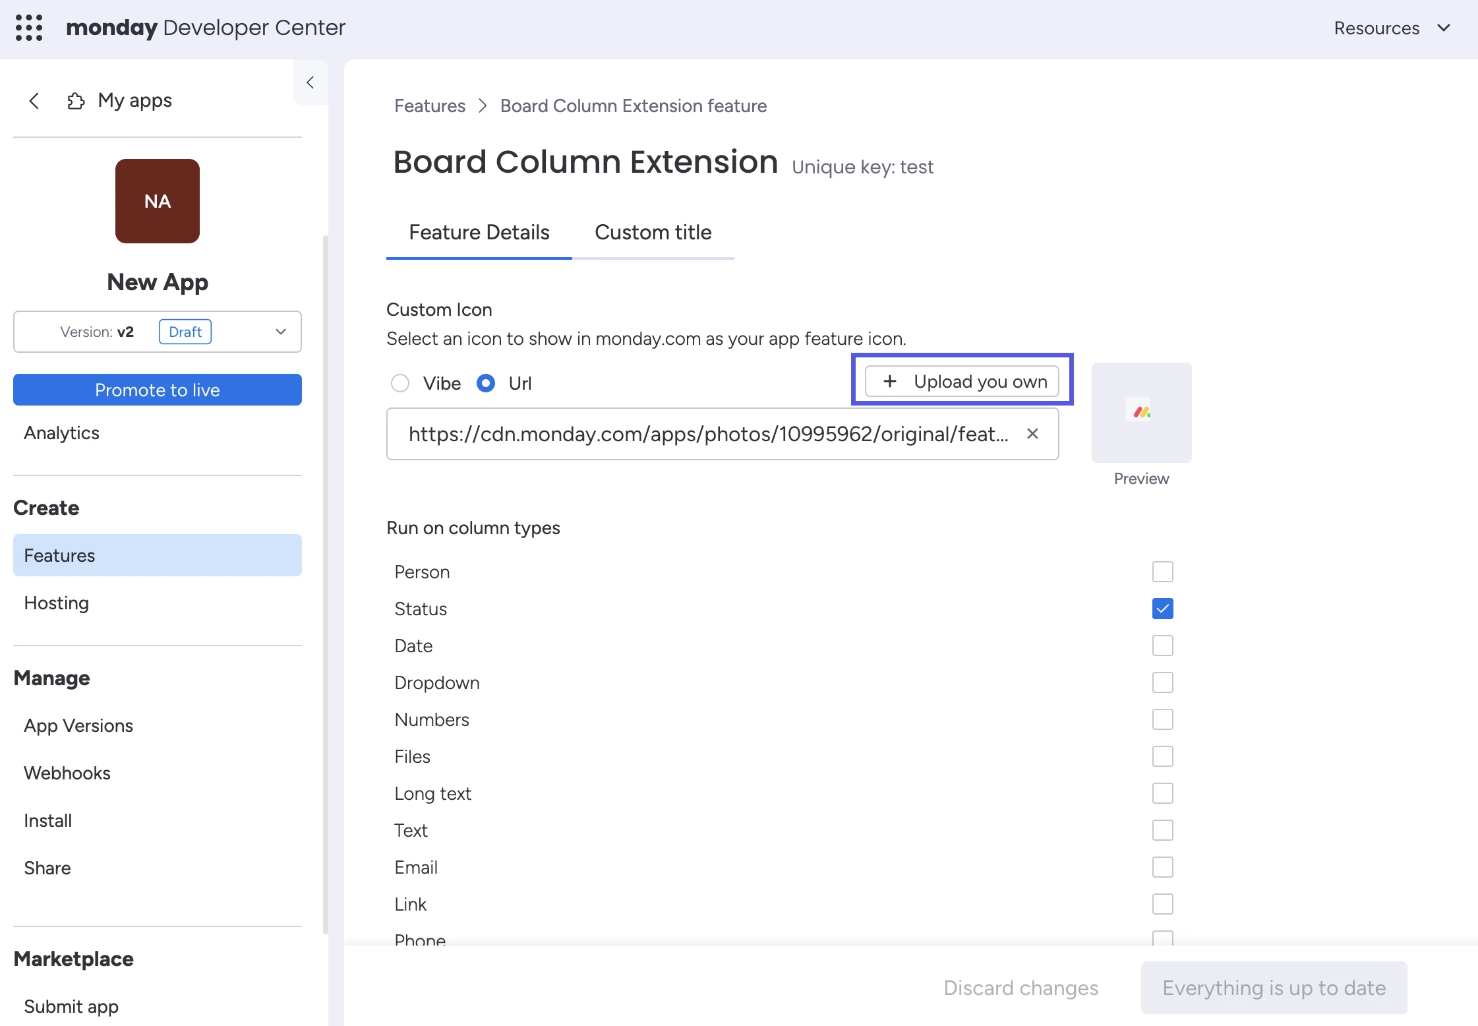The image size is (1478, 1026).
Task: Check the Files column type checkbox
Action: click(x=1163, y=756)
